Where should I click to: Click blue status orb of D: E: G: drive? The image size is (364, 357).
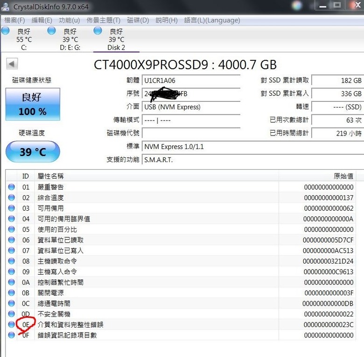coord(51,31)
